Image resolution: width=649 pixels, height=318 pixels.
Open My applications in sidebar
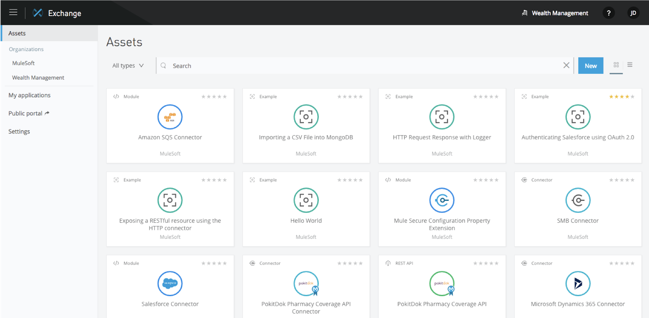[30, 95]
